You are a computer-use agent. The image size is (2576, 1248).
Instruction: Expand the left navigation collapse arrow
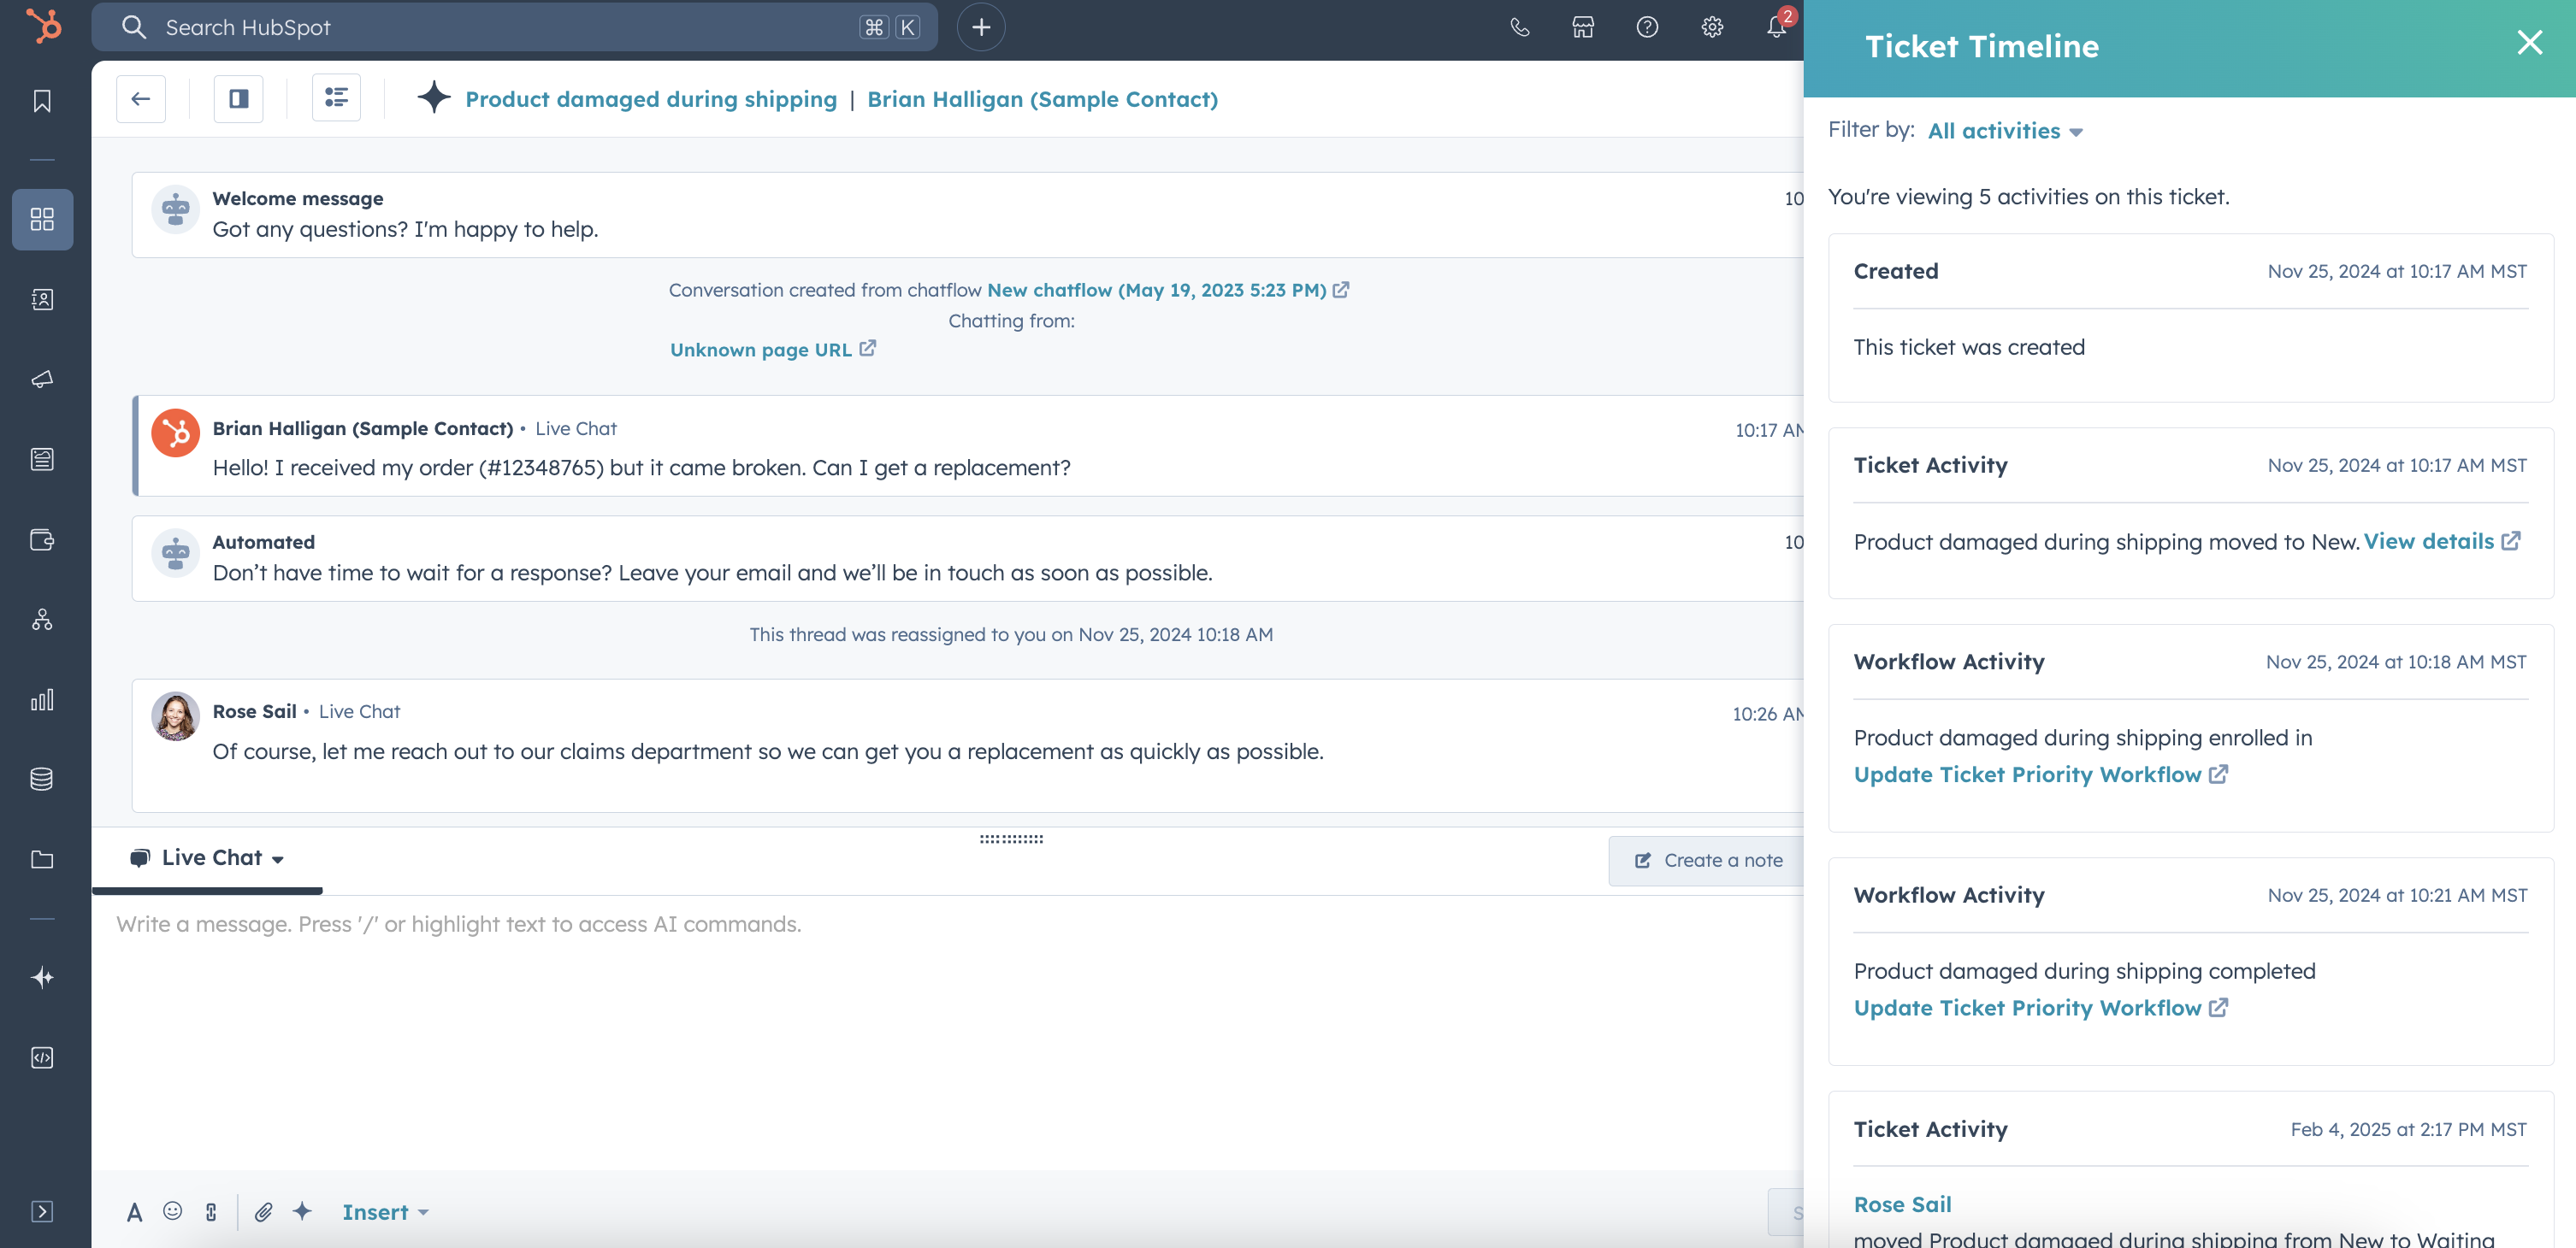[x=42, y=1211]
